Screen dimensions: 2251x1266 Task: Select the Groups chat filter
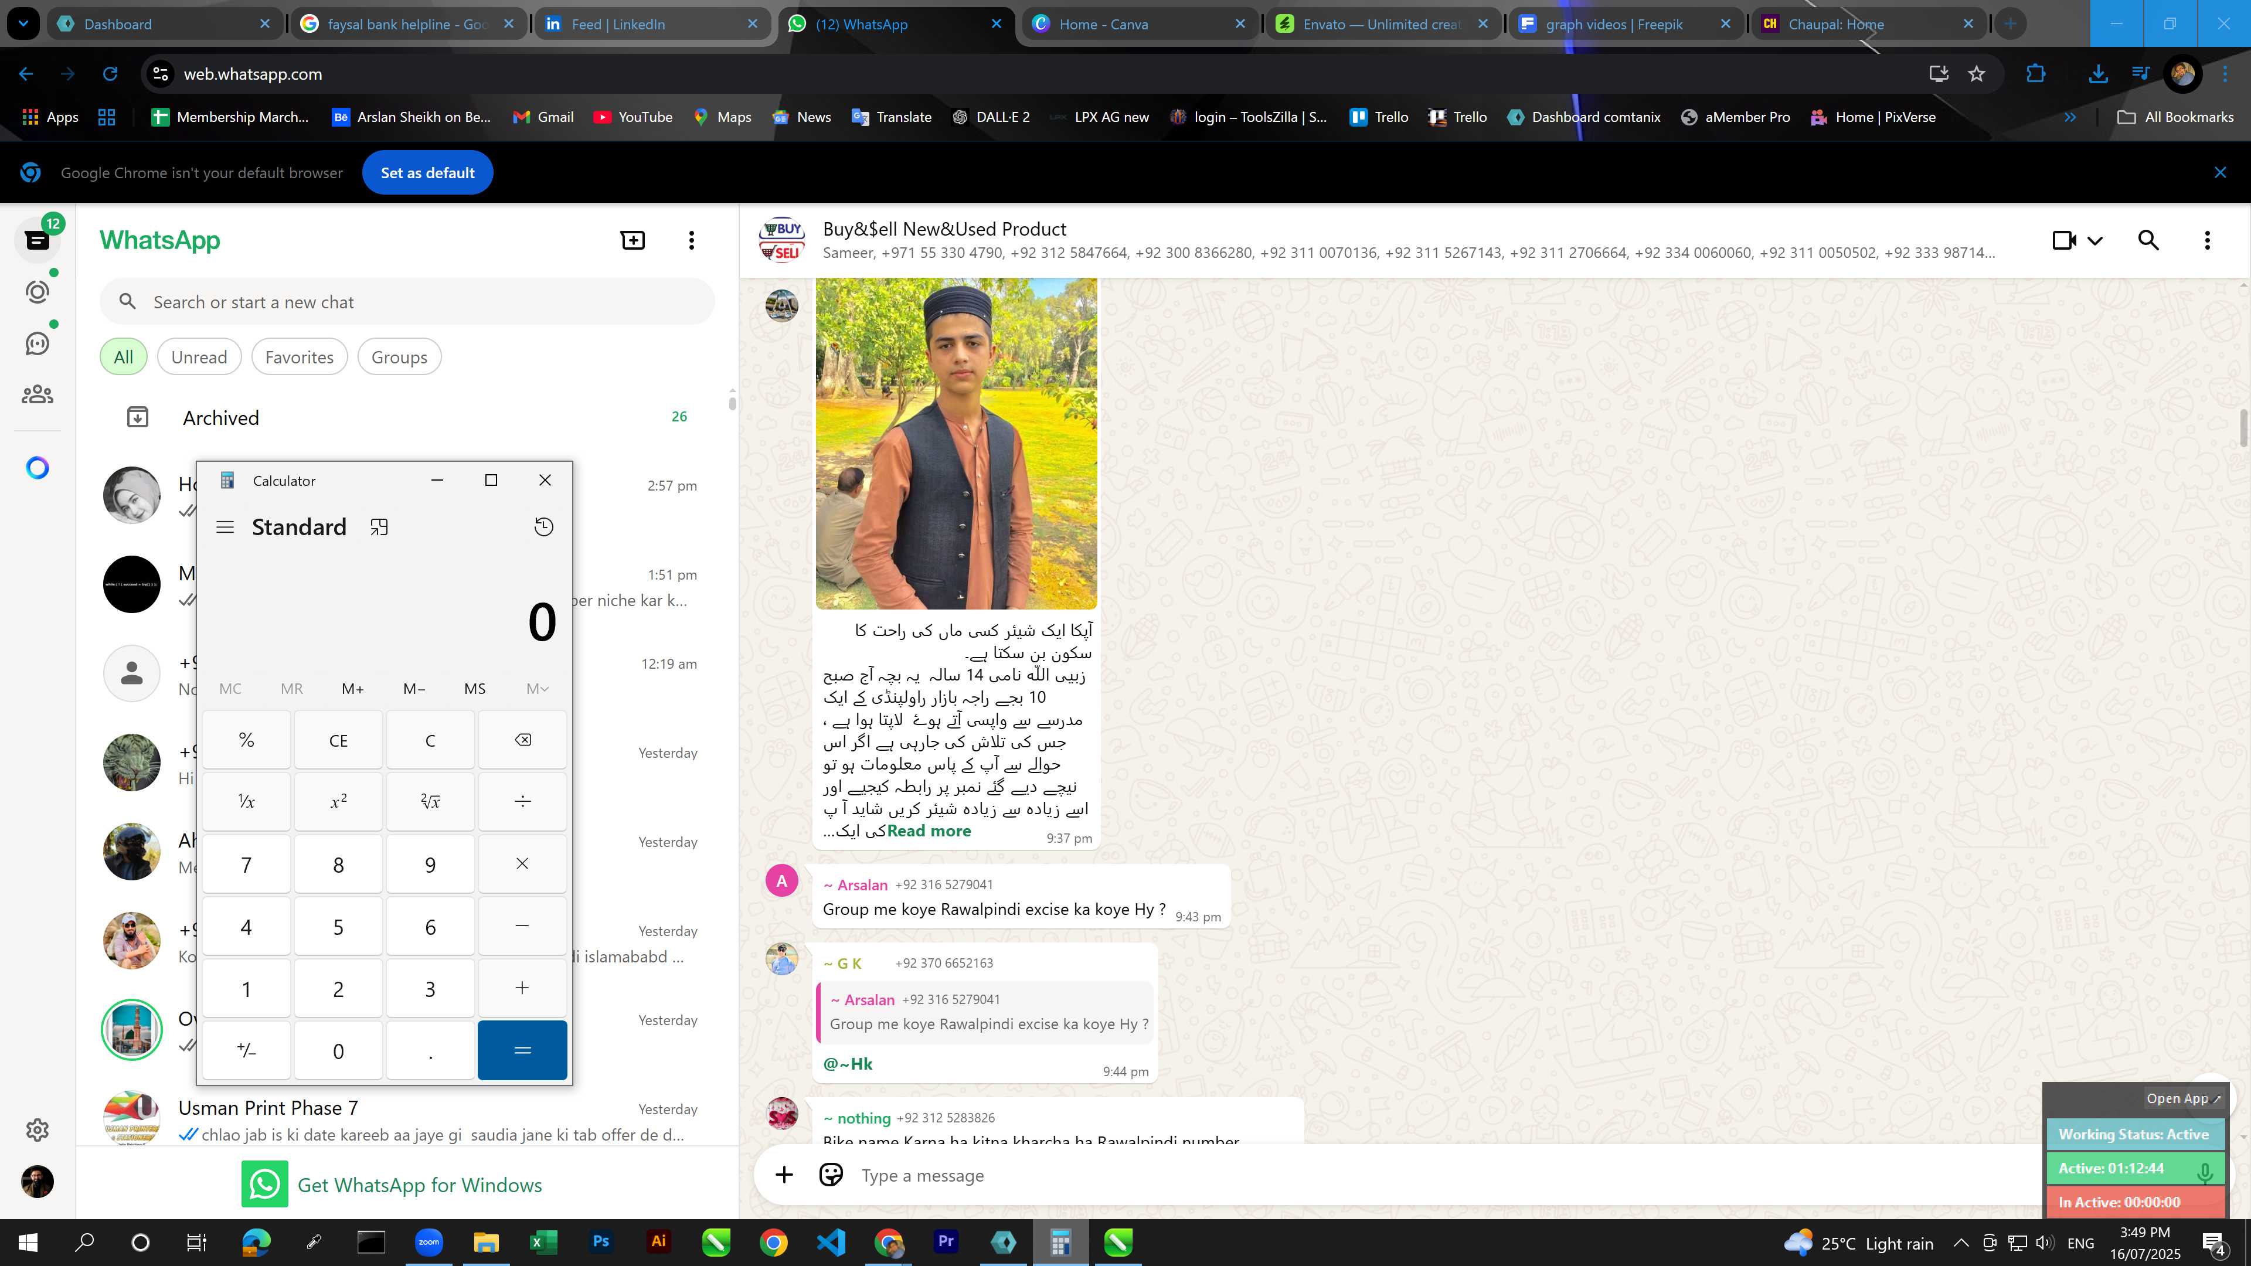(x=399, y=358)
